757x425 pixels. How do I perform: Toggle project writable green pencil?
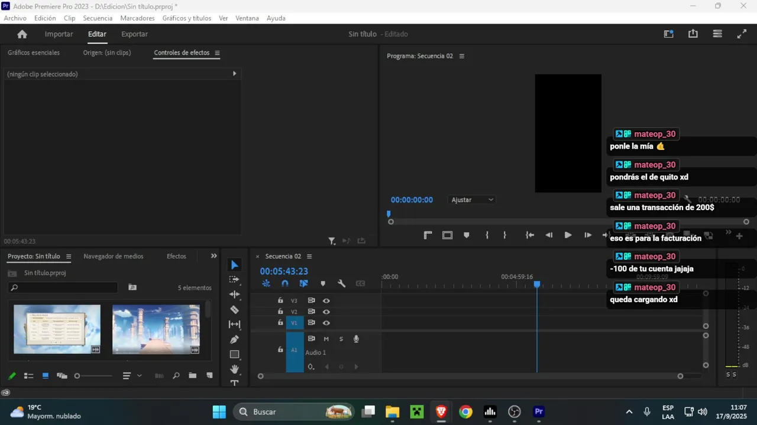12,375
